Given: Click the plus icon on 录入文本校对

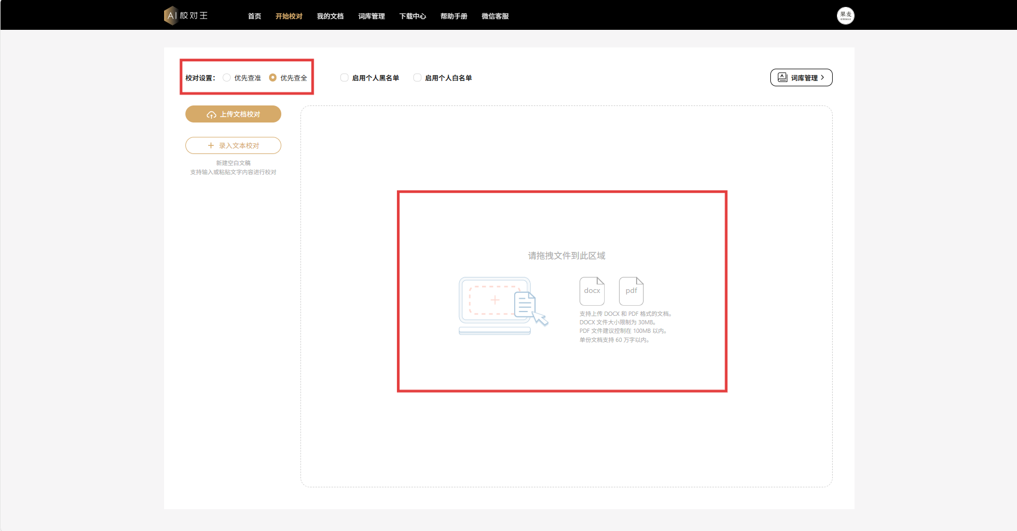Looking at the screenshot, I should click(x=211, y=145).
